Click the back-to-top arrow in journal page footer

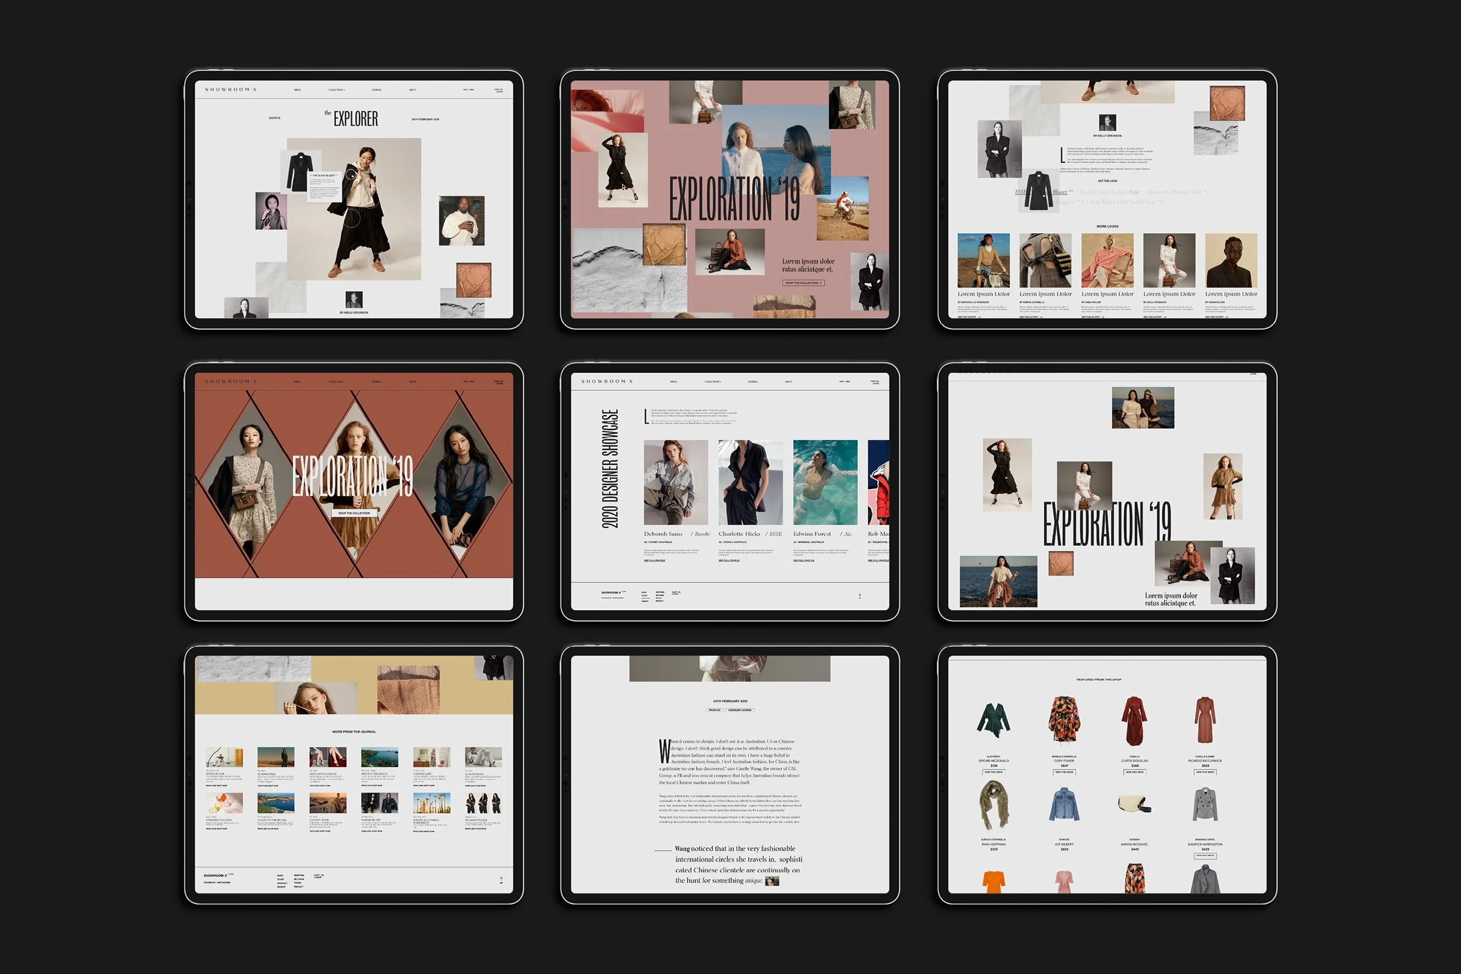tap(501, 879)
